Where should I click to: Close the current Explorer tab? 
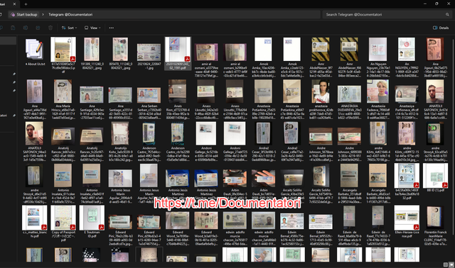point(14,4)
